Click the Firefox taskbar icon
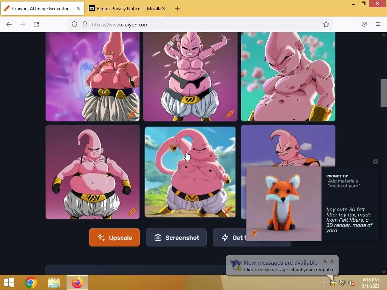 [x=77, y=282]
